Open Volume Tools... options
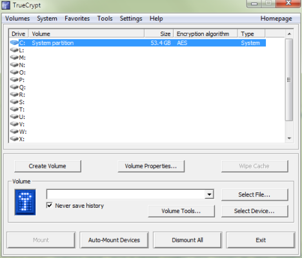Viewport: 302px width, 258px height. (x=181, y=211)
